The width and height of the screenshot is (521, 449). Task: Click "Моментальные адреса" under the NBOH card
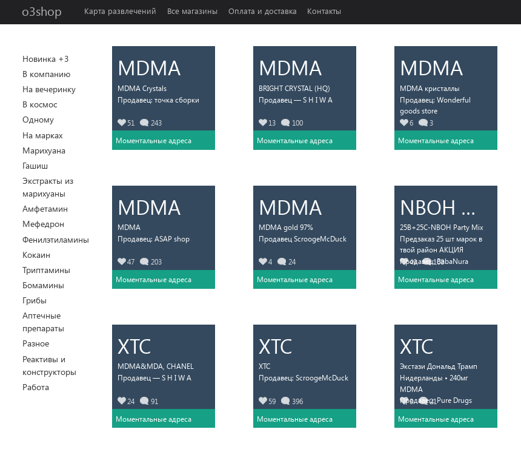[x=436, y=280]
